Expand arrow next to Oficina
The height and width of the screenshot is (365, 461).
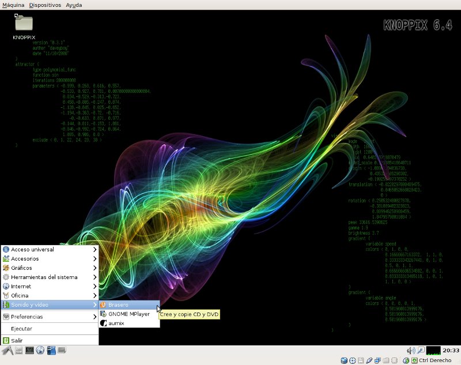click(x=95, y=296)
